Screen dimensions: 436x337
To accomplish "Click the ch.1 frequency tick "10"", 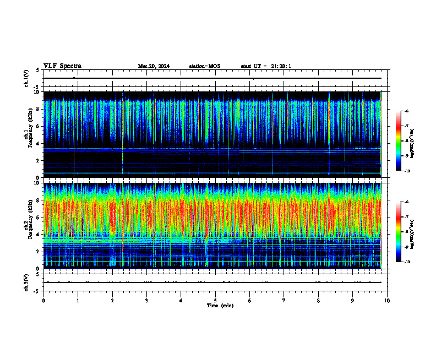I will coord(37,92).
